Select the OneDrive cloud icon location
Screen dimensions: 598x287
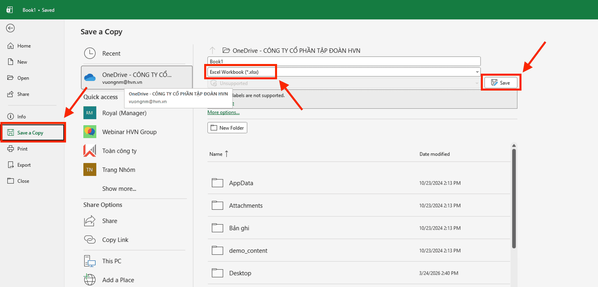90,78
